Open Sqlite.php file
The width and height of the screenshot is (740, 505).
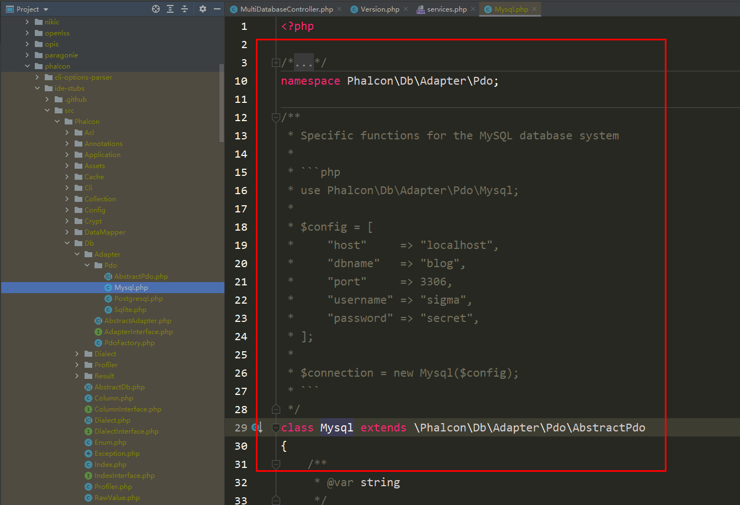point(130,310)
